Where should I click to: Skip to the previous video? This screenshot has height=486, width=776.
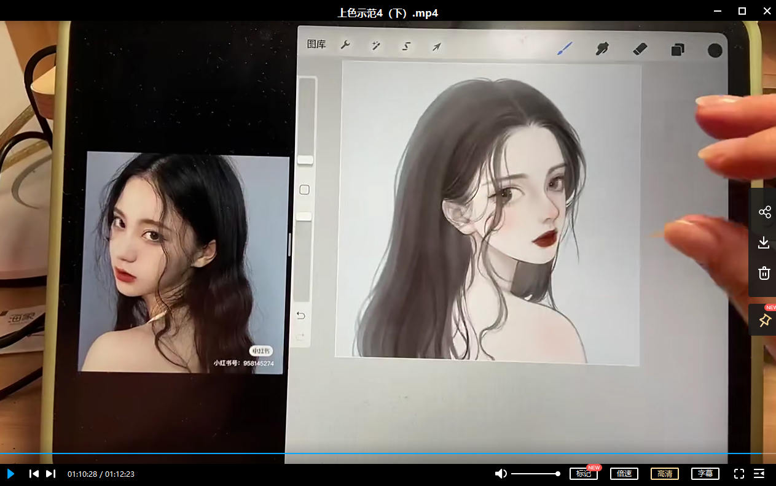pyautogui.click(x=34, y=474)
